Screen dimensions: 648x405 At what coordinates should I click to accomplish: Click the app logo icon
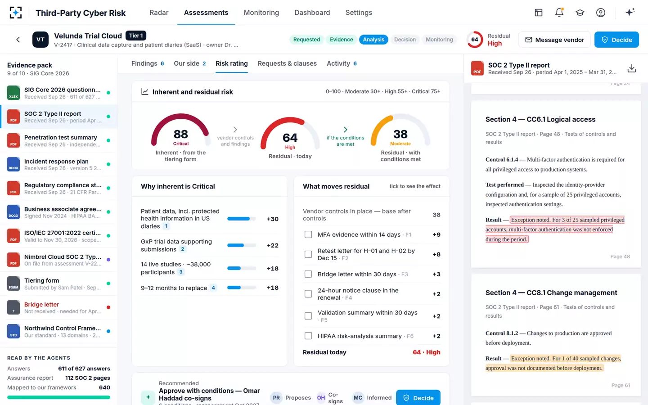click(x=16, y=13)
